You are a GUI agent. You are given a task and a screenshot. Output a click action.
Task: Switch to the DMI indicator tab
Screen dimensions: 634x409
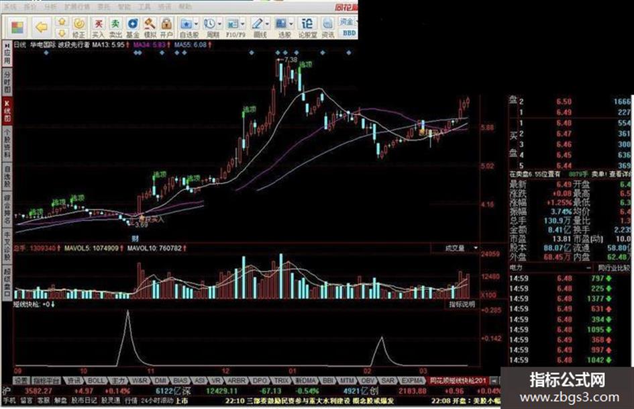point(160,381)
